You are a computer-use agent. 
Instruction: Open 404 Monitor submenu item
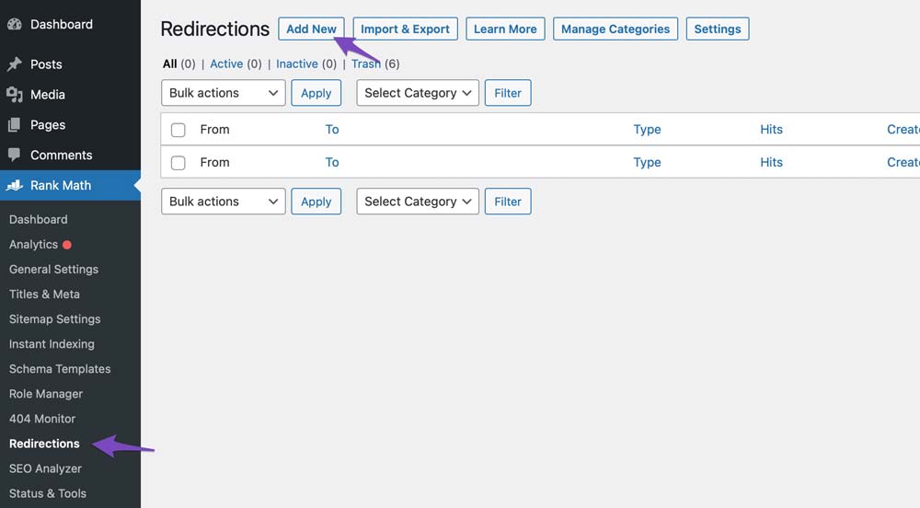(42, 419)
